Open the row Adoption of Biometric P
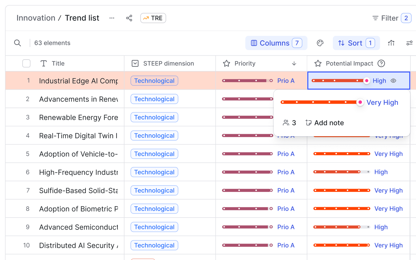This screenshot has width=416, height=260. (x=79, y=209)
